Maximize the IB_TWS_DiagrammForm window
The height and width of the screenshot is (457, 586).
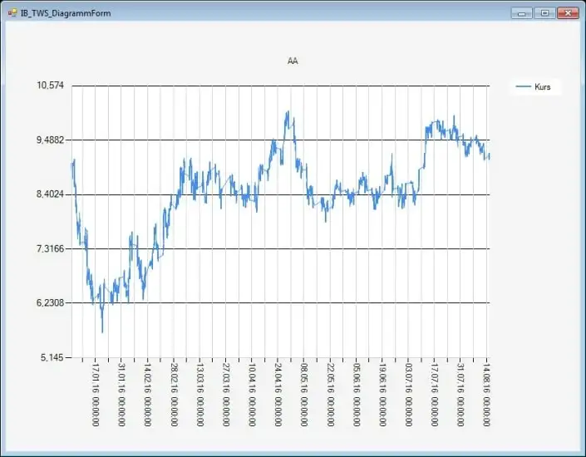tap(544, 13)
